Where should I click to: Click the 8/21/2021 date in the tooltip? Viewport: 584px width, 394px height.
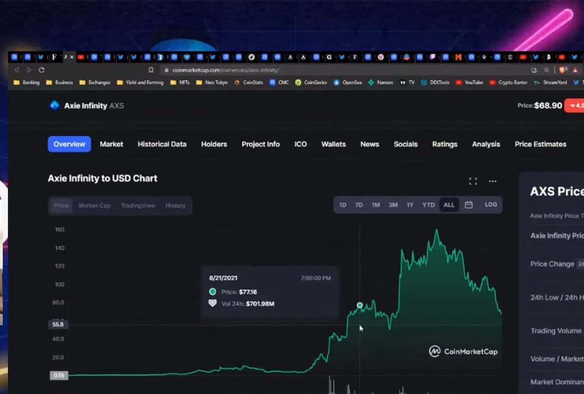pyautogui.click(x=222, y=278)
